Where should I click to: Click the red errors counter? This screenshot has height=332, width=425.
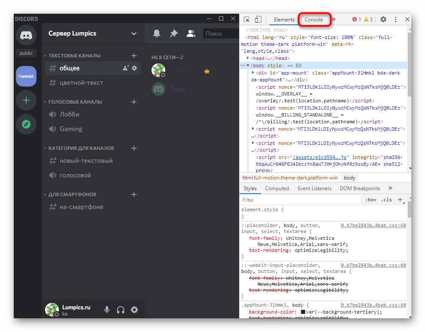tap(356, 19)
